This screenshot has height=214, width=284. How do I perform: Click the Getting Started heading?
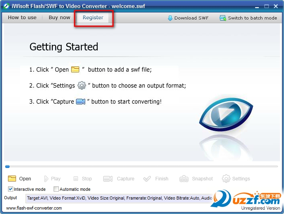64,47
